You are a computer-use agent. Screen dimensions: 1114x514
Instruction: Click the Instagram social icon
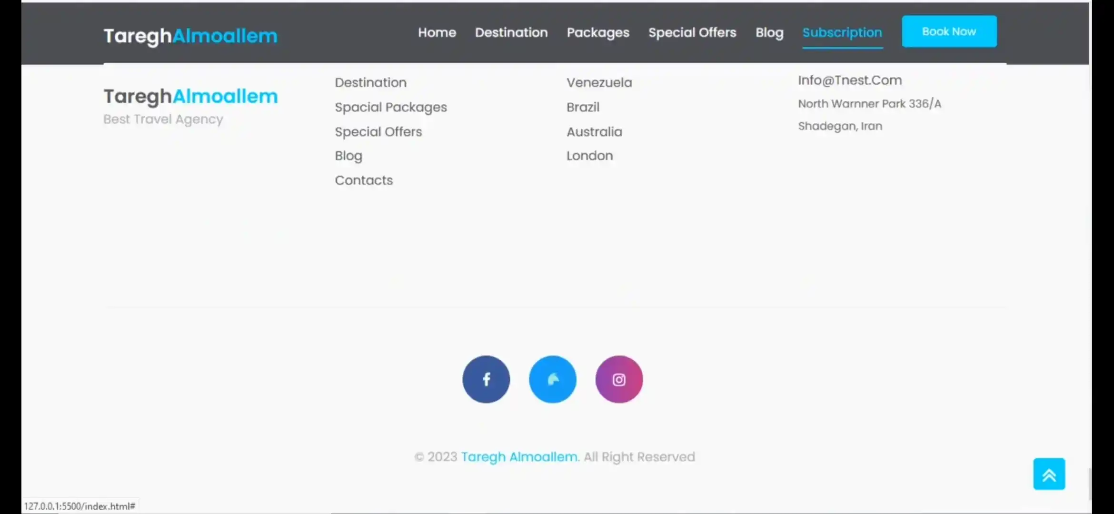[x=619, y=379]
